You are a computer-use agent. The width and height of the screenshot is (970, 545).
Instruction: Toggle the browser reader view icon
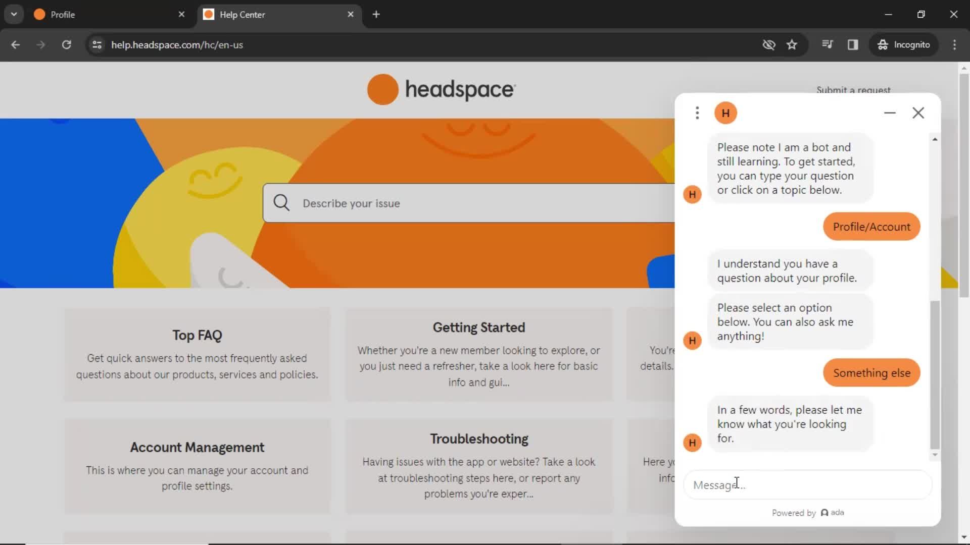[853, 44]
